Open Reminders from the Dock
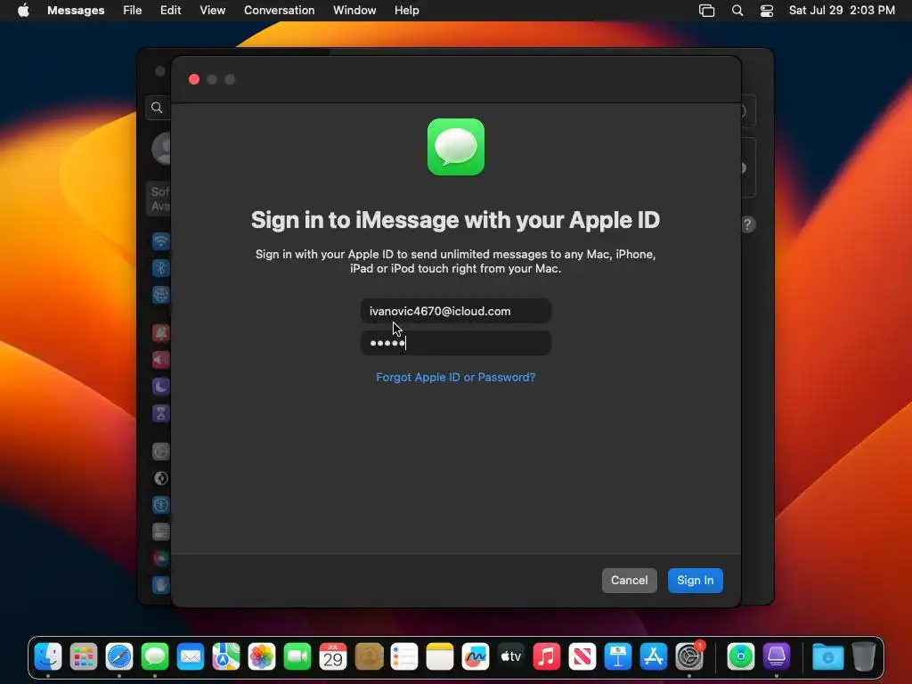Screen dimensions: 912x684 [404, 657]
